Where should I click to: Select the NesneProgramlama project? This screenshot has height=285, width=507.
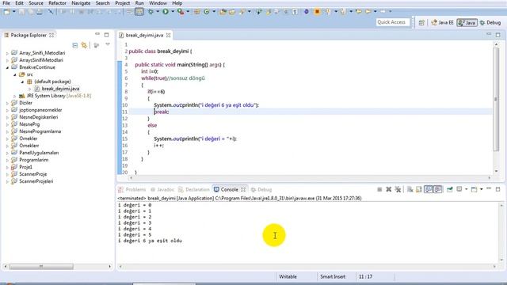coord(40,131)
